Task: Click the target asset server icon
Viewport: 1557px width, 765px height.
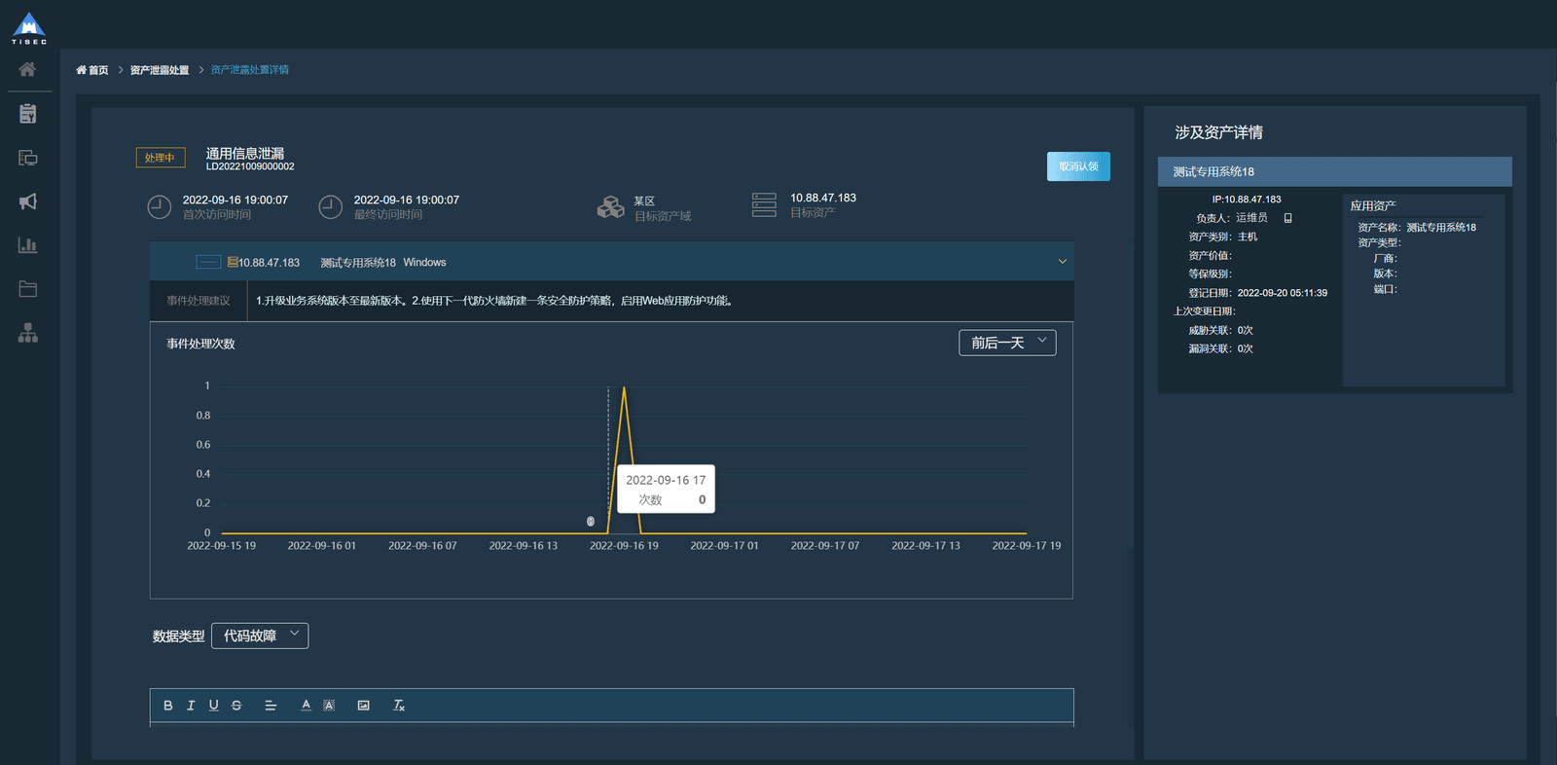Action: click(764, 204)
